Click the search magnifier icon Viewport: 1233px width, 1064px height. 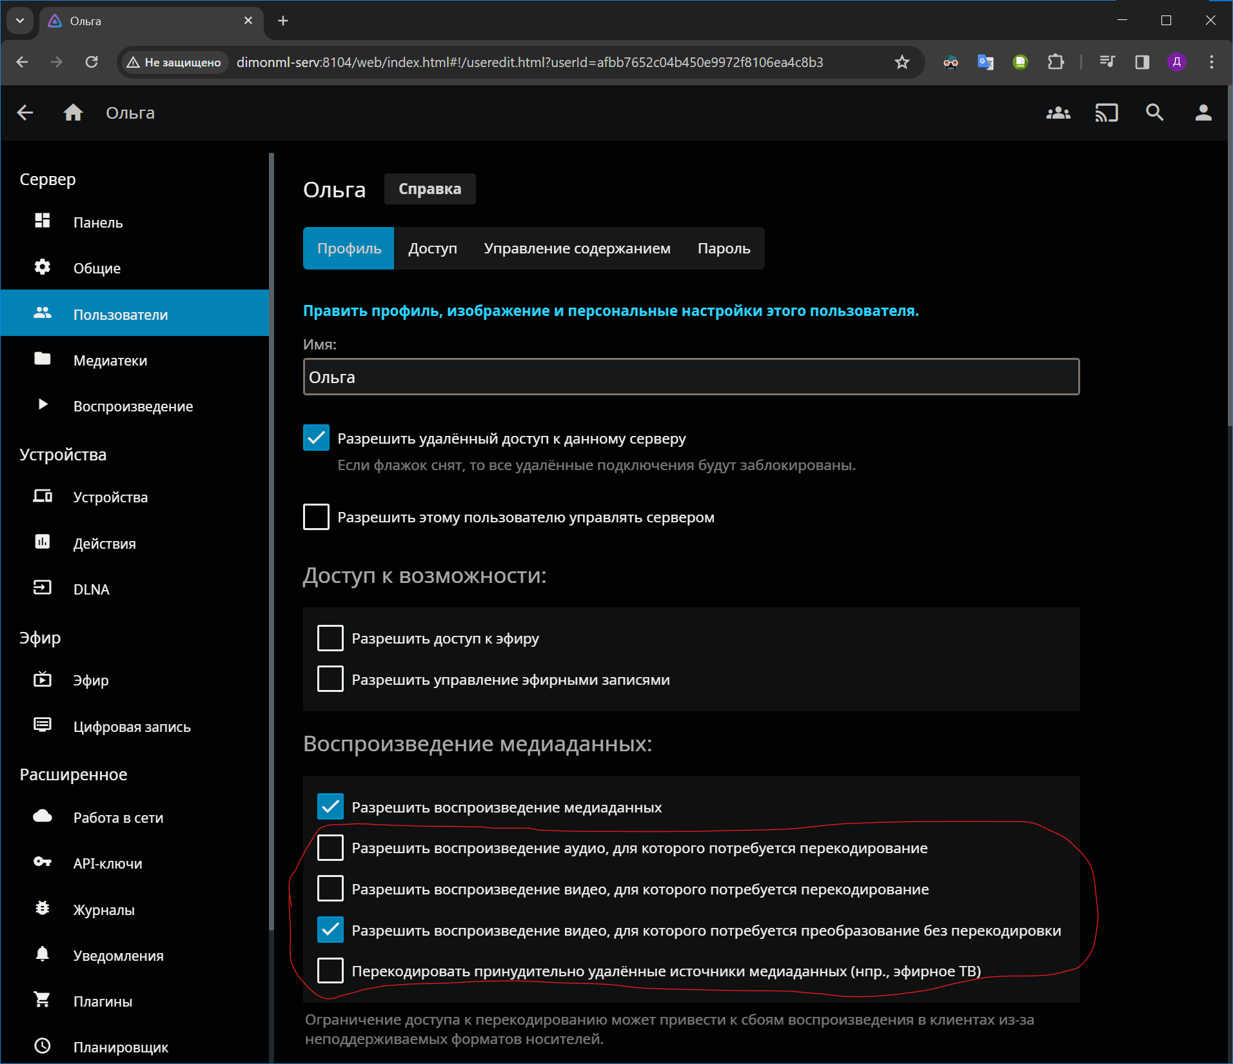(1154, 113)
